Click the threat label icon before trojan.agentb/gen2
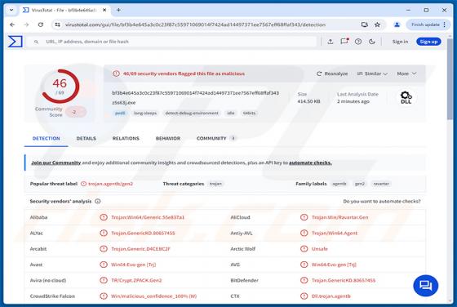Screen dimensions: 457x307 pos(83,184)
